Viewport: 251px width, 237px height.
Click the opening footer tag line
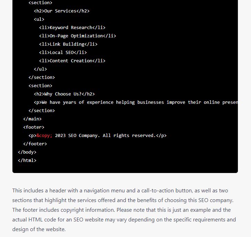[34, 127]
